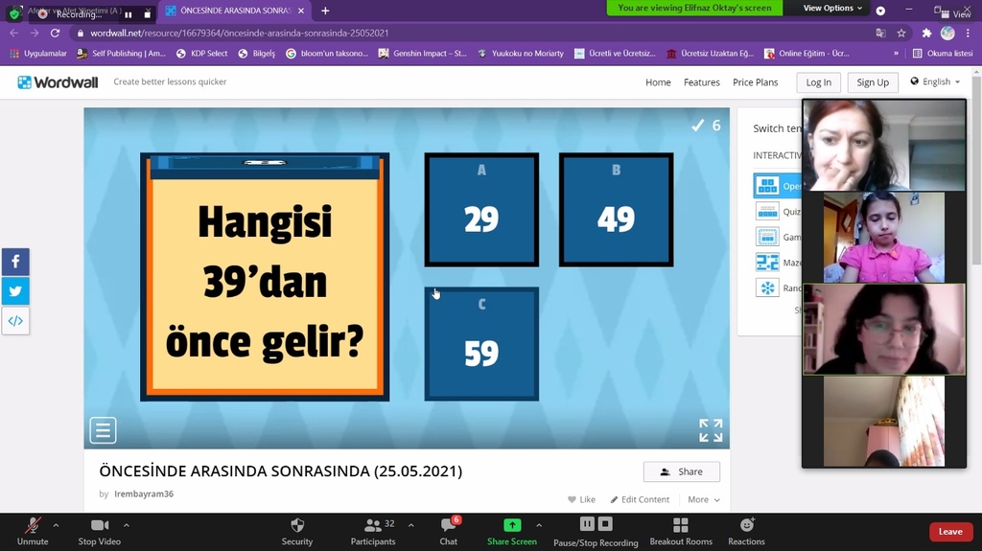The width and height of the screenshot is (982, 551).
Task: Share on Twitter sidebar icon
Action: [15, 291]
